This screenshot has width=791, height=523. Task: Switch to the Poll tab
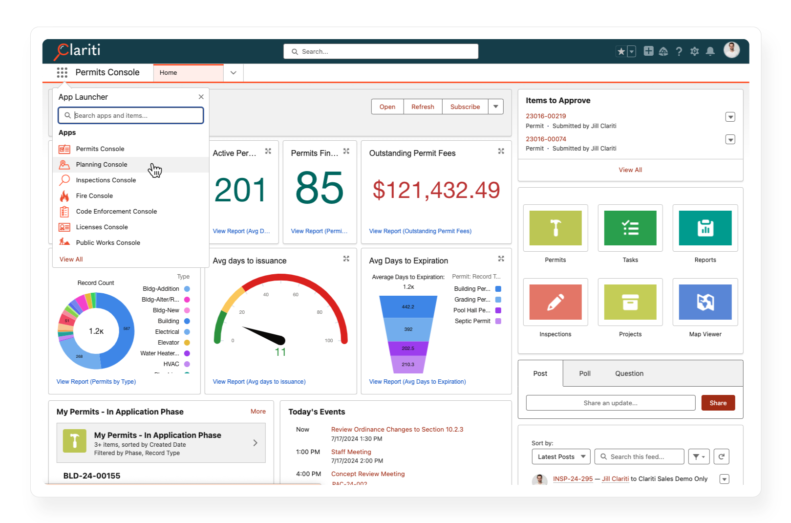pyautogui.click(x=585, y=373)
